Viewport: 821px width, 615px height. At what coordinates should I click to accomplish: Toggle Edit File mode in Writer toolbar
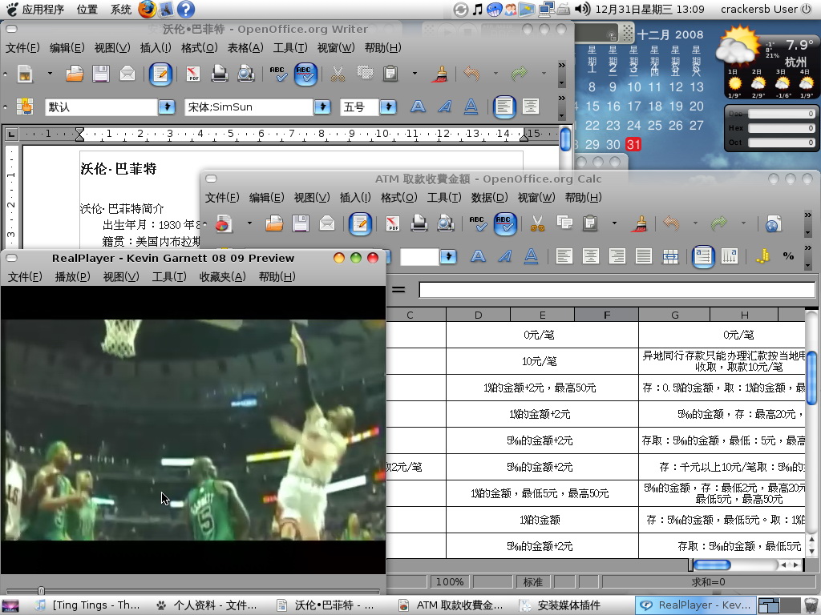[x=160, y=74]
